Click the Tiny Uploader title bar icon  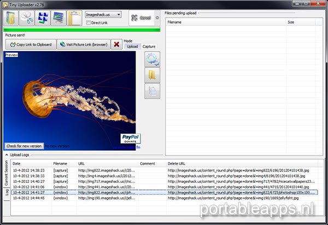click(5, 4)
